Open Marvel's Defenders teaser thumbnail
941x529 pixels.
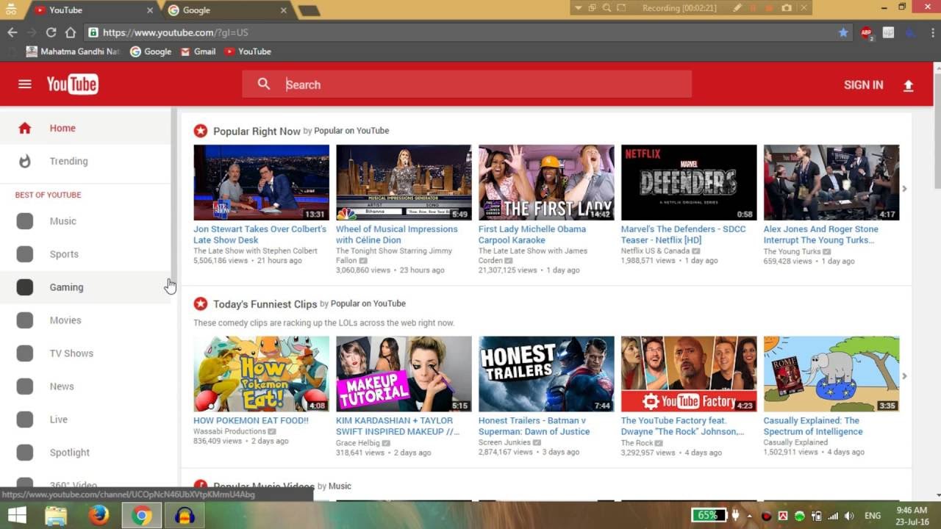(689, 182)
